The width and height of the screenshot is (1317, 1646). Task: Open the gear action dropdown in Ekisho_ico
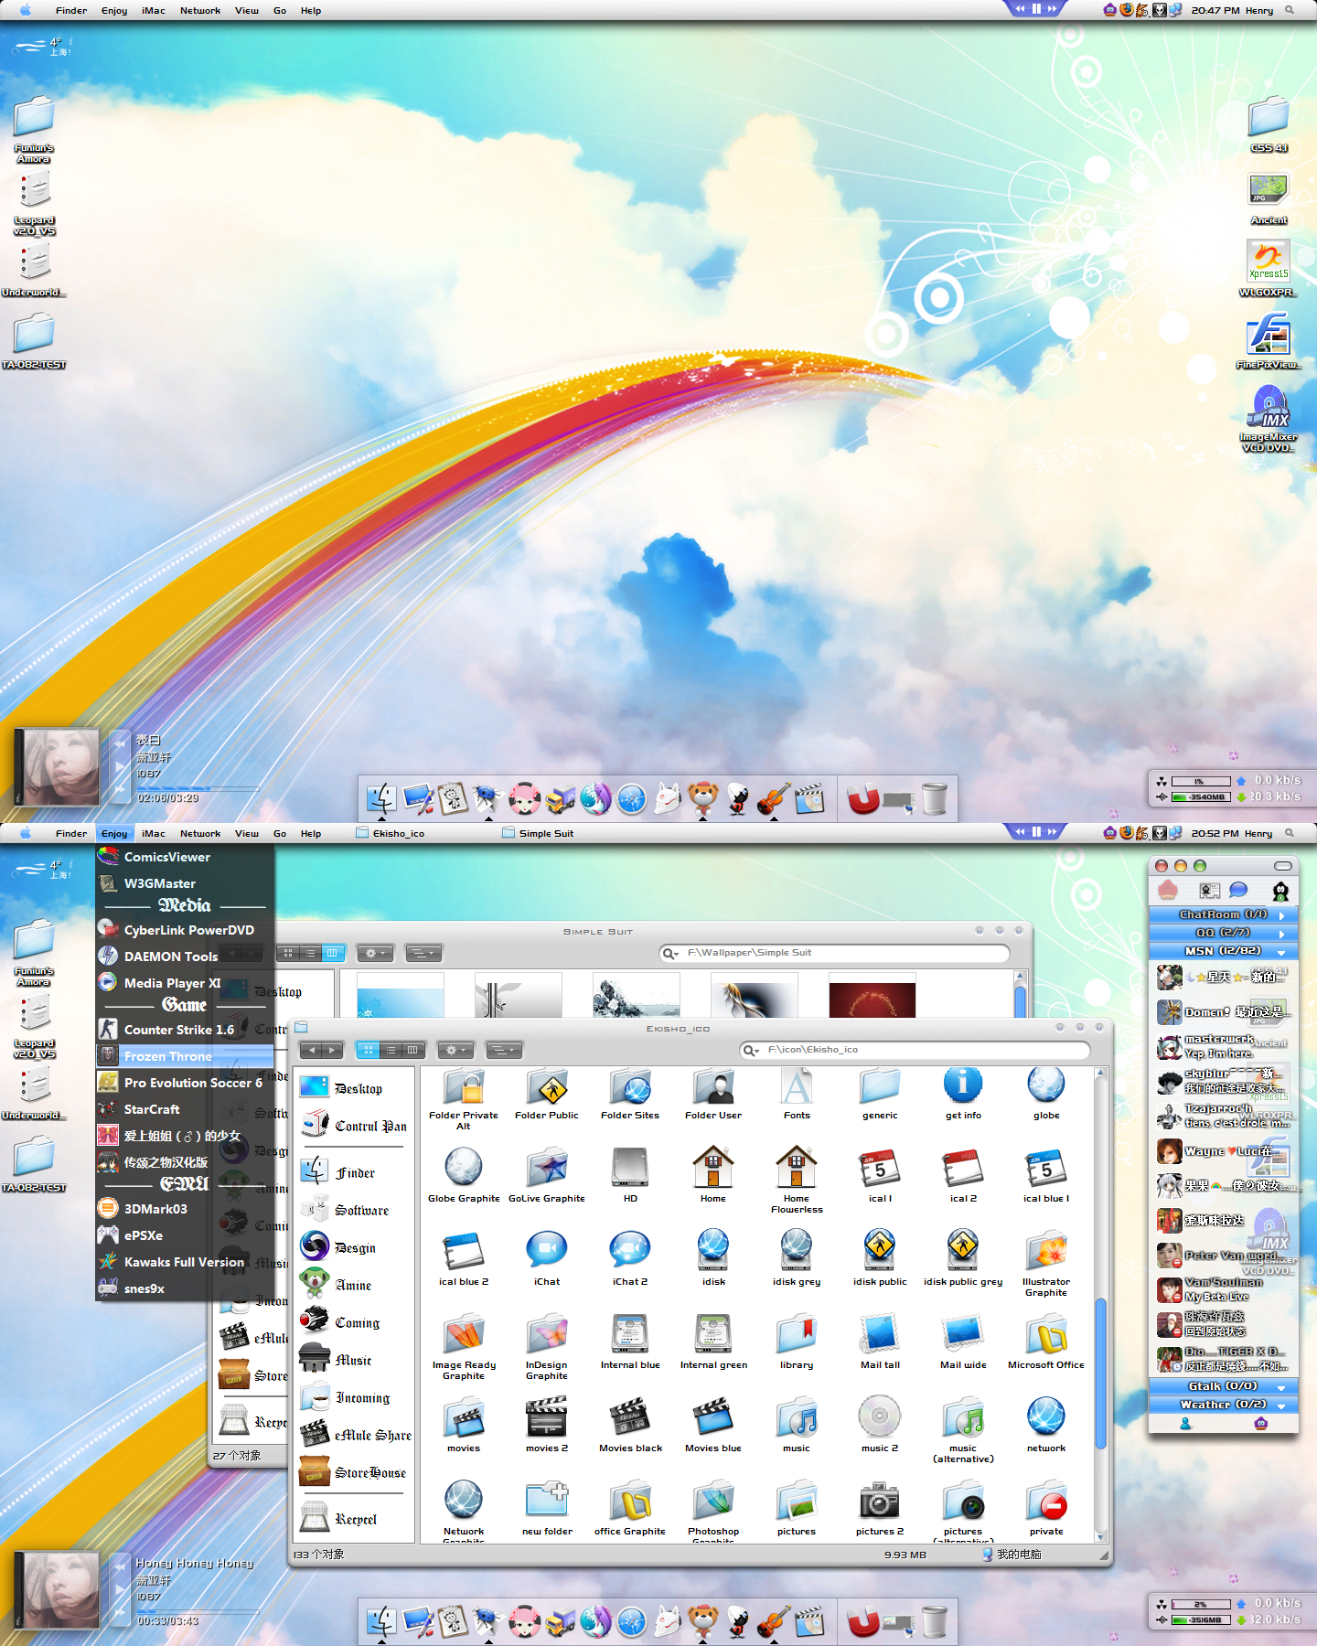tap(455, 1050)
